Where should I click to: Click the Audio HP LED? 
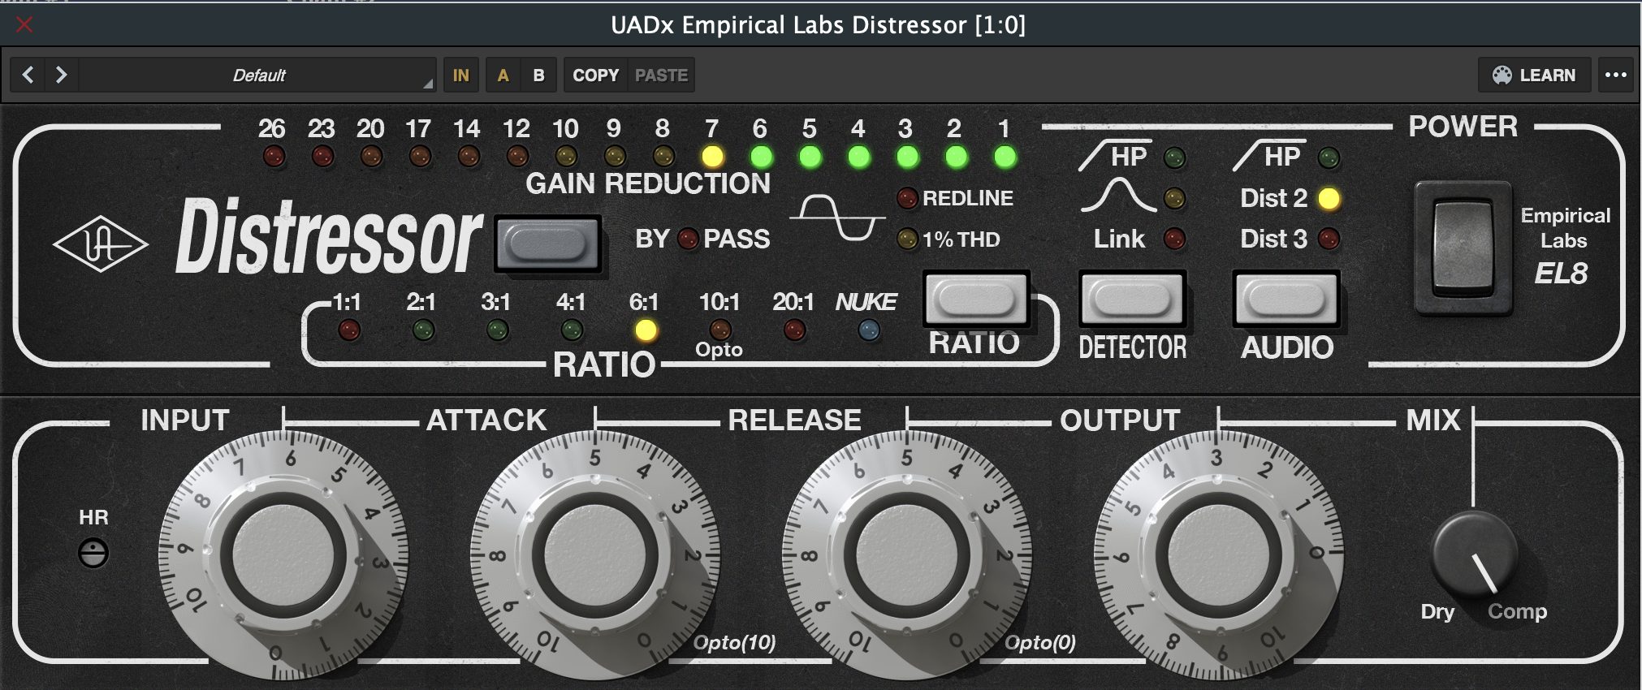click(1329, 157)
